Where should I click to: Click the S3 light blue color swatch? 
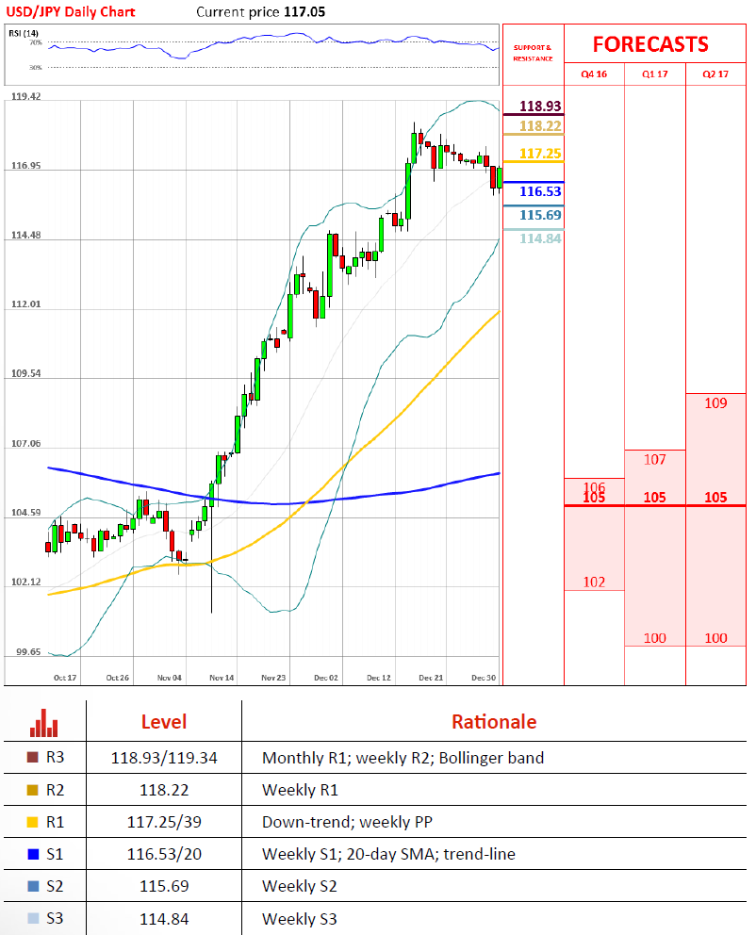pos(33,918)
